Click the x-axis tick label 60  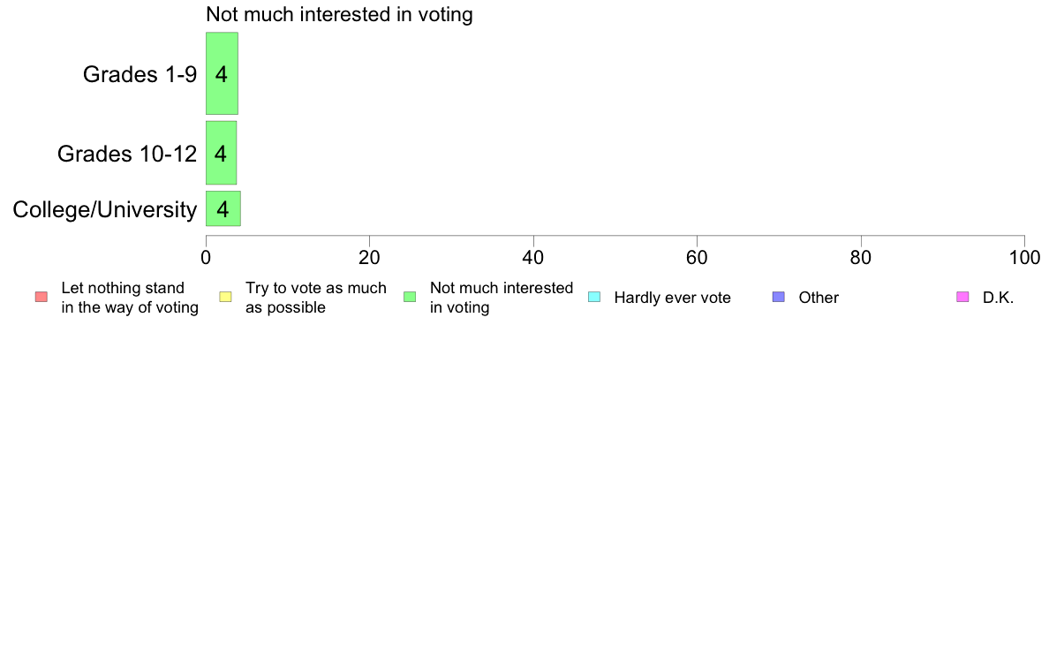pos(697,258)
